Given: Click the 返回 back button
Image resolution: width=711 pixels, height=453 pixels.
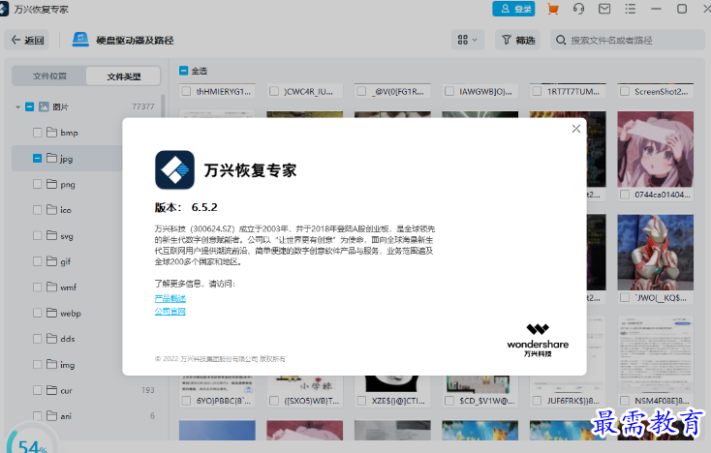Looking at the screenshot, I should (x=27, y=41).
